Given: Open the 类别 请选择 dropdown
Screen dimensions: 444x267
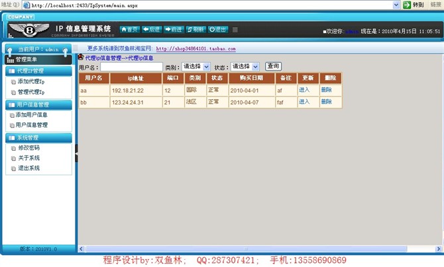Looking at the screenshot, I should point(195,67).
